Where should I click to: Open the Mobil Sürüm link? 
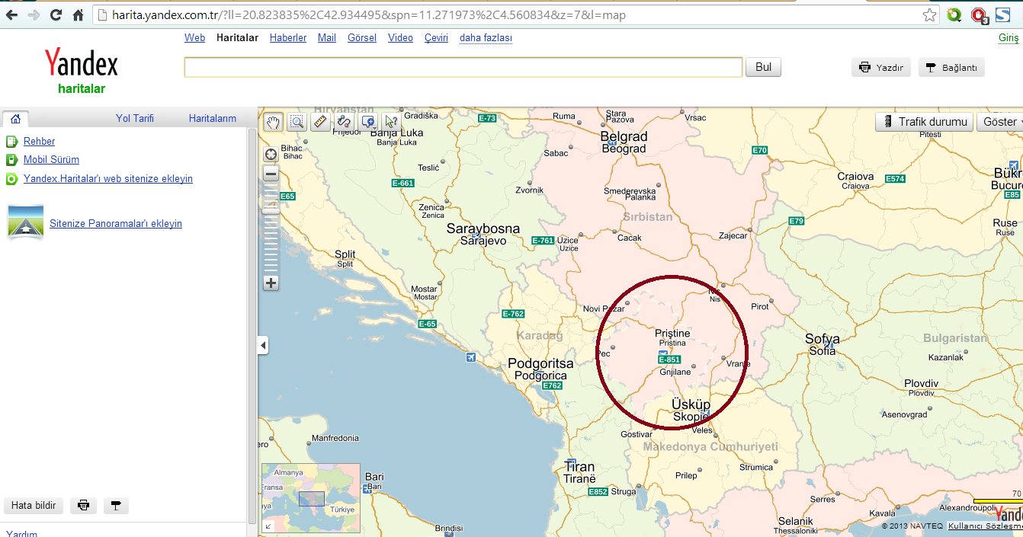click(51, 159)
